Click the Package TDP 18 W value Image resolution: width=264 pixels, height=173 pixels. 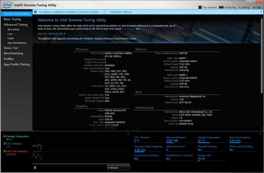(x=201, y=159)
